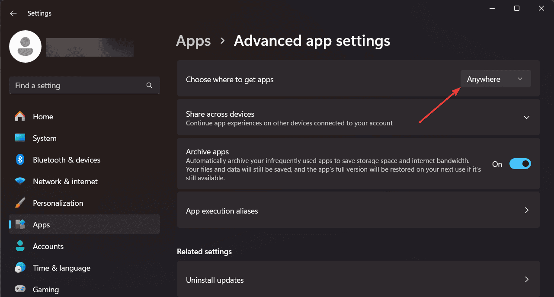Click the Network wifi icon
This screenshot has height=297, width=554.
pos(20,182)
